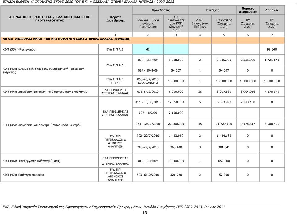Select 'ΚΘΠ (44): Διαχείριση οικιακών' row label

click(45, 92)
